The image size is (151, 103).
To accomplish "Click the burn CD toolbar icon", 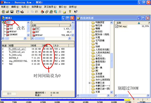I will click(43, 12).
